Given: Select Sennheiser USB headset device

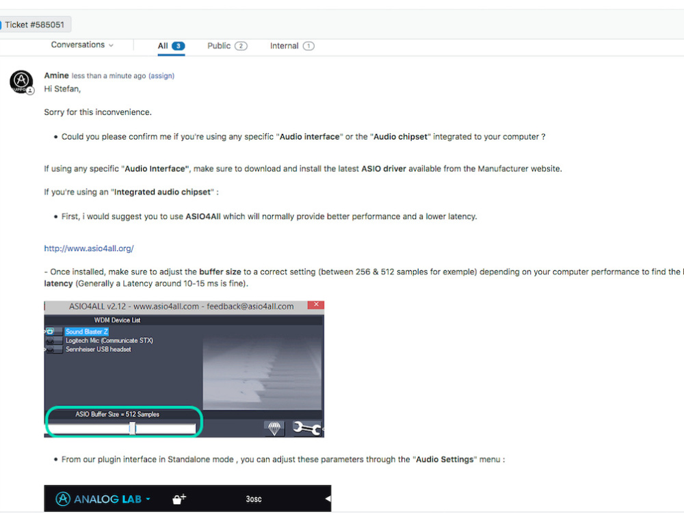Looking at the screenshot, I should pyautogui.click(x=98, y=350).
